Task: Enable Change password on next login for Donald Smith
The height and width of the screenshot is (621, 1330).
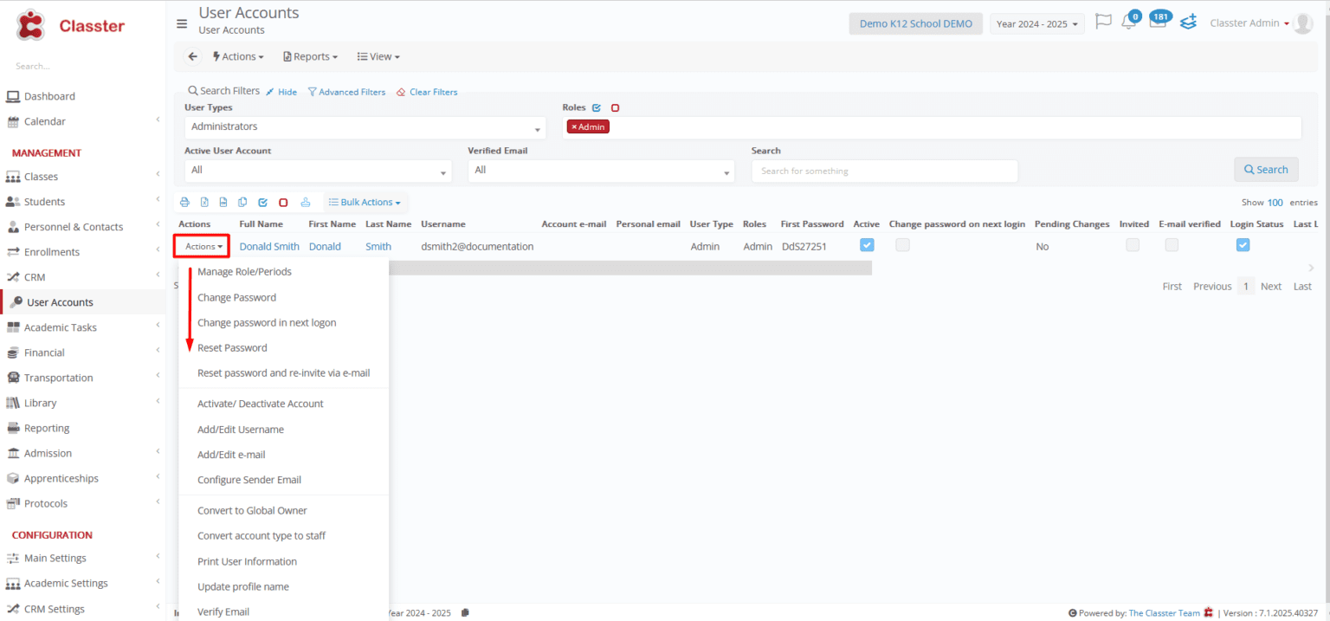Action: point(902,245)
